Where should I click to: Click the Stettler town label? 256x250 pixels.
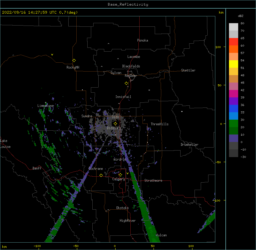(188, 70)
